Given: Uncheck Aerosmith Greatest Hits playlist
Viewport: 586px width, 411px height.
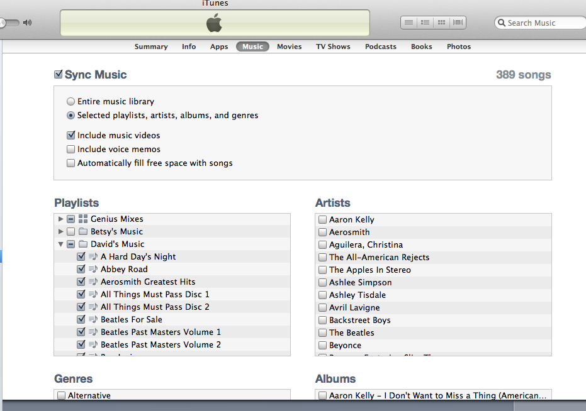Looking at the screenshot, I should (81, 282).
